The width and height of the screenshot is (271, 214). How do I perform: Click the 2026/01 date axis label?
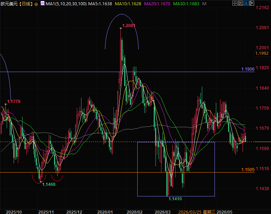click(105, 212)
